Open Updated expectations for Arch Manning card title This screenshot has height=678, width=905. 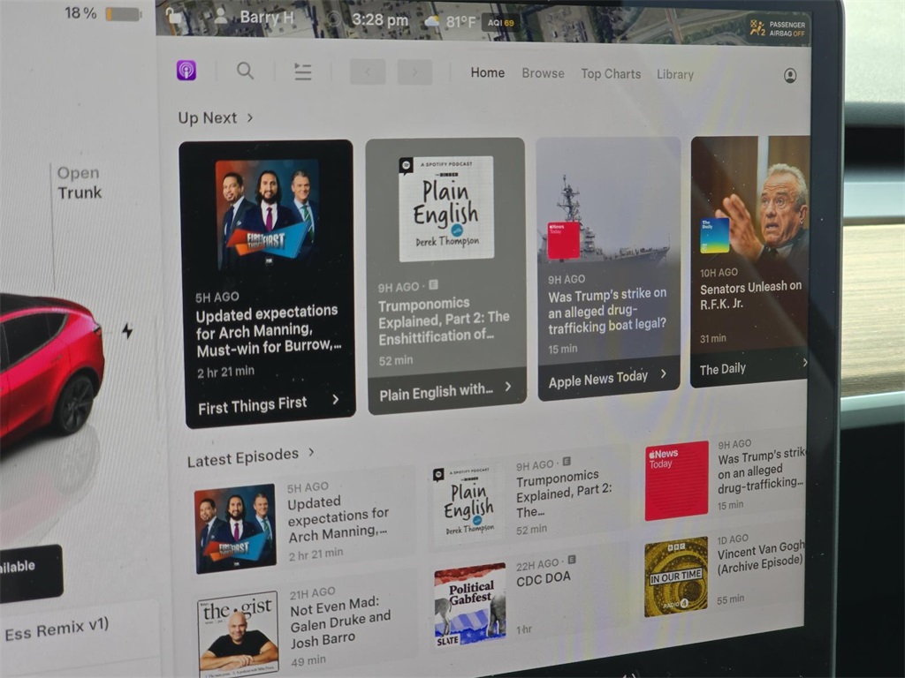click(x=268, y=330)
